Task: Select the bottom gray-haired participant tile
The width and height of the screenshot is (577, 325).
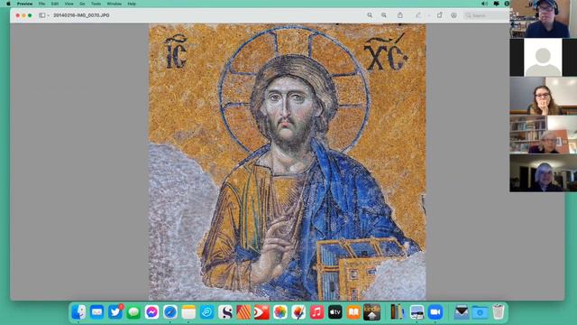Action: tap(543, 172)
